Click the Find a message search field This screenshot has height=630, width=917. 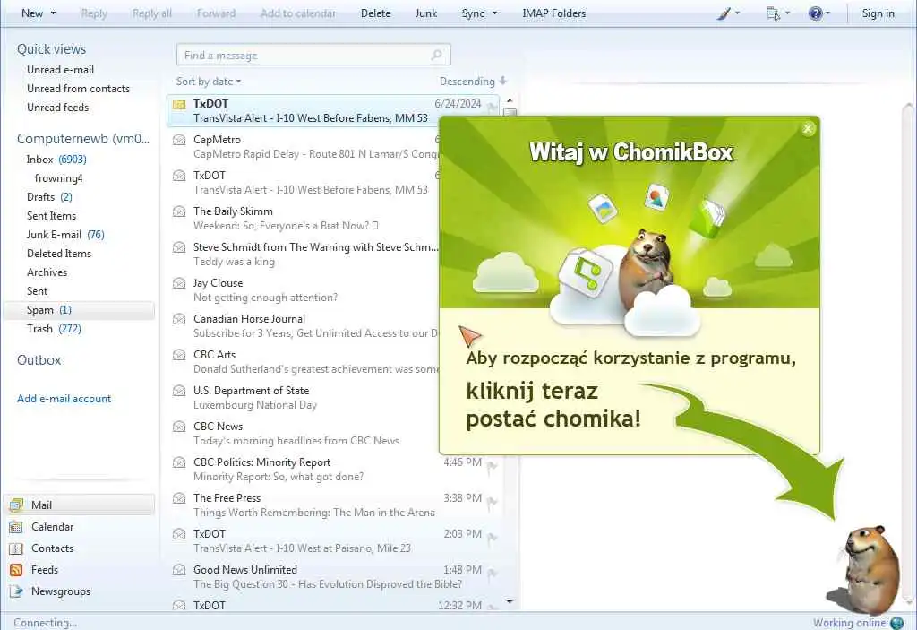(x=313, y=55)
